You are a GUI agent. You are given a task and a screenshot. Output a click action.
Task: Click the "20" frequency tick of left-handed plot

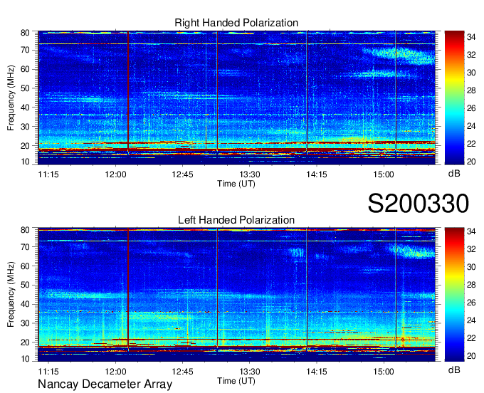[x=25, y=342]
